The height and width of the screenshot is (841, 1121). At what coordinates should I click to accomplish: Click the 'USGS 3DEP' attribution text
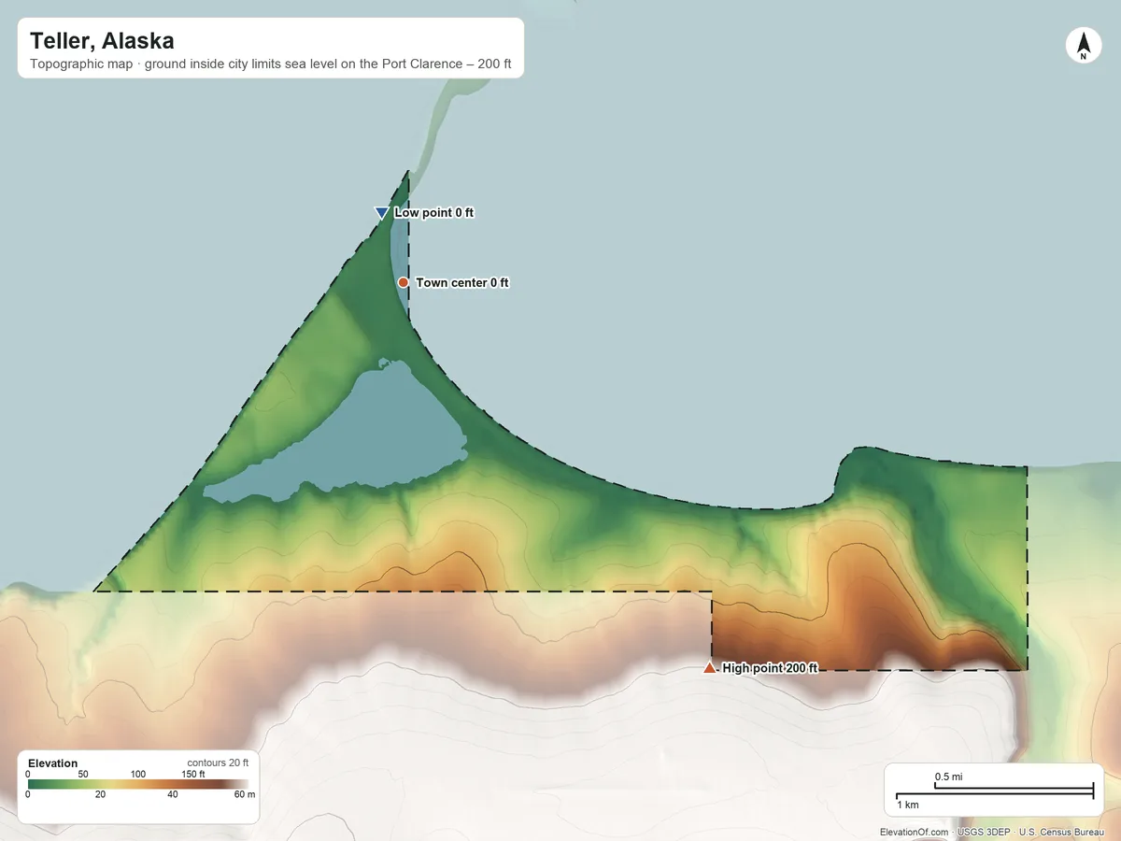984,832
